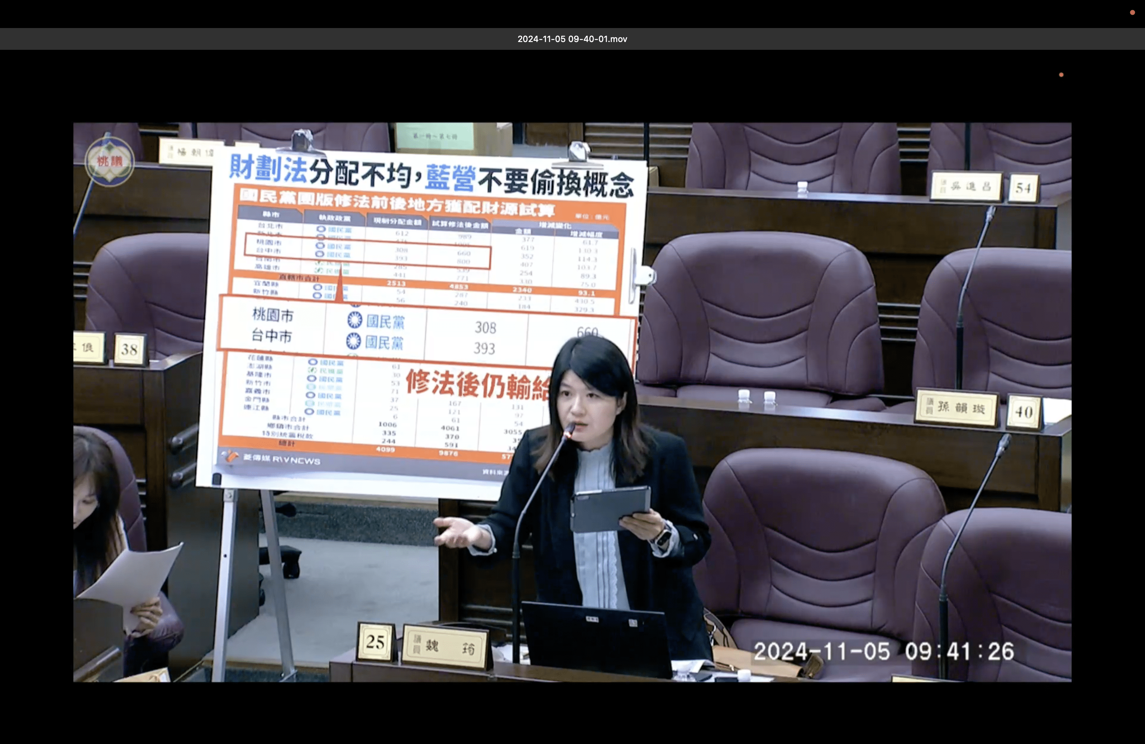Click the orange subtitle "國民黨團版修法前後地方獲配財源試算"
The height and width of the screenshot is (744, 1145).
(397, 202)
